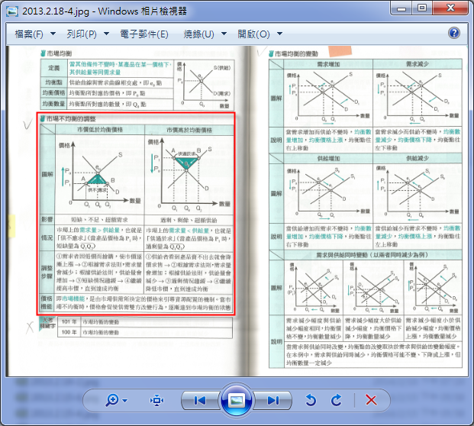Click the 100 年 row in the photo

pos(145,332)
